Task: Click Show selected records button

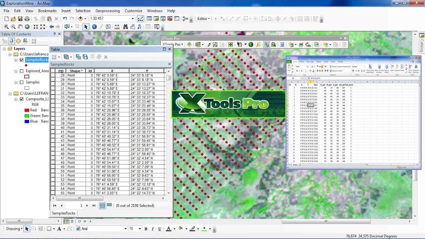Action: pyautogui.click(x=110, y=205)
